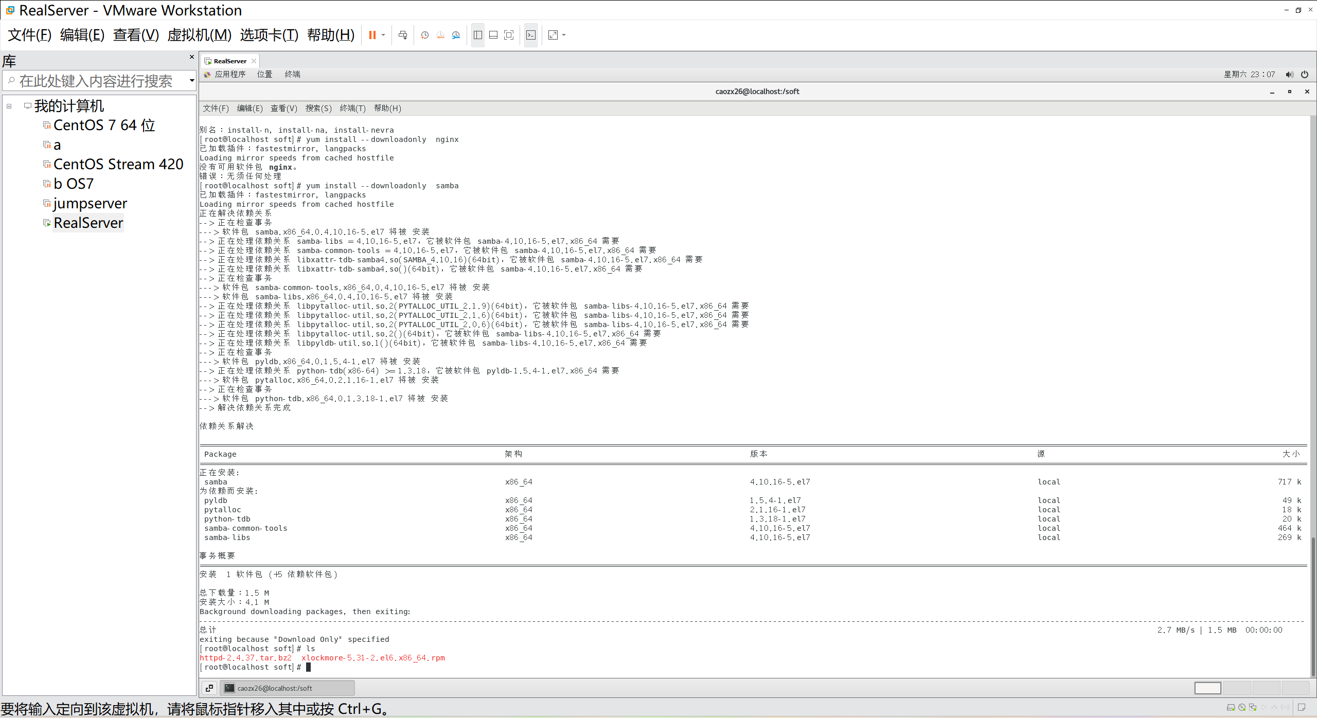Open the power options dropdown arrow
The width and height of the screenshot is (1317, 718).
click(x=383, y=35)
